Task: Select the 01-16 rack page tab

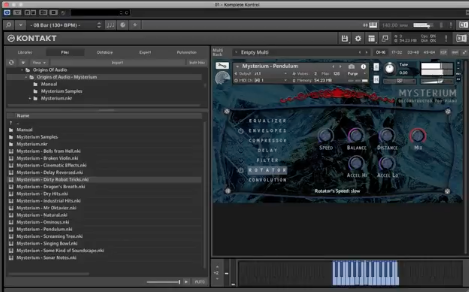Action: pyautogui.click(x=381, y=52)
